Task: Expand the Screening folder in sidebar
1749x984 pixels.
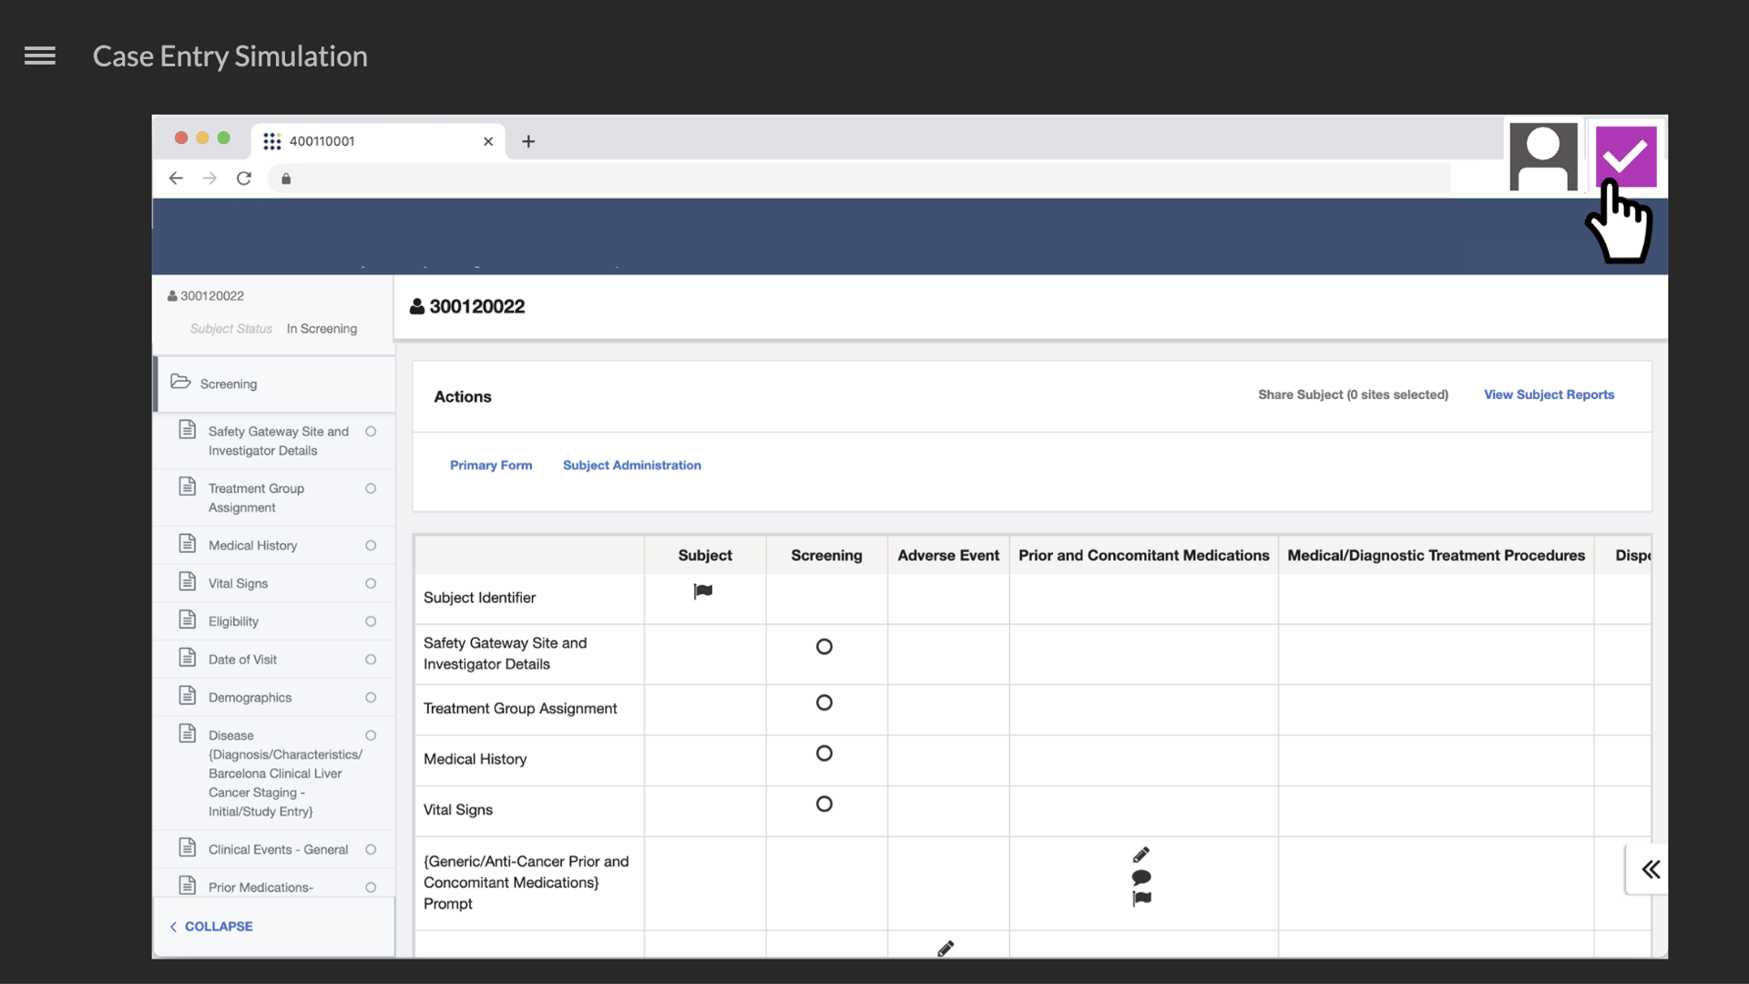Action: pyautogui.click(x=228, y=384)
